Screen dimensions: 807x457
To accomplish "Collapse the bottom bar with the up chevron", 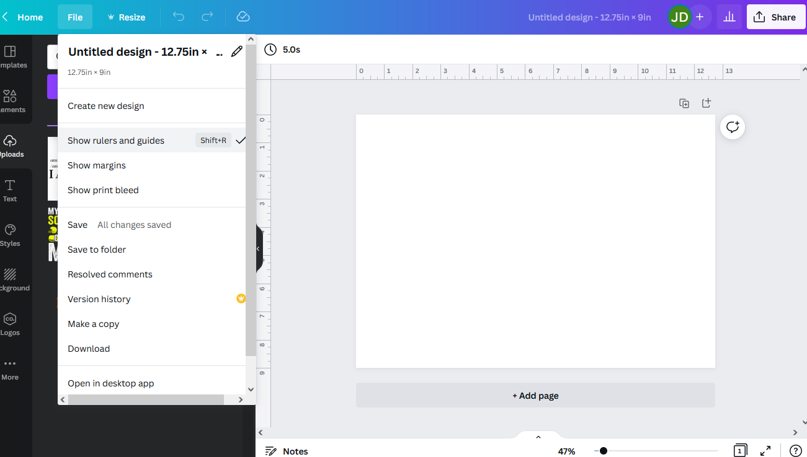I will point(537,436).
